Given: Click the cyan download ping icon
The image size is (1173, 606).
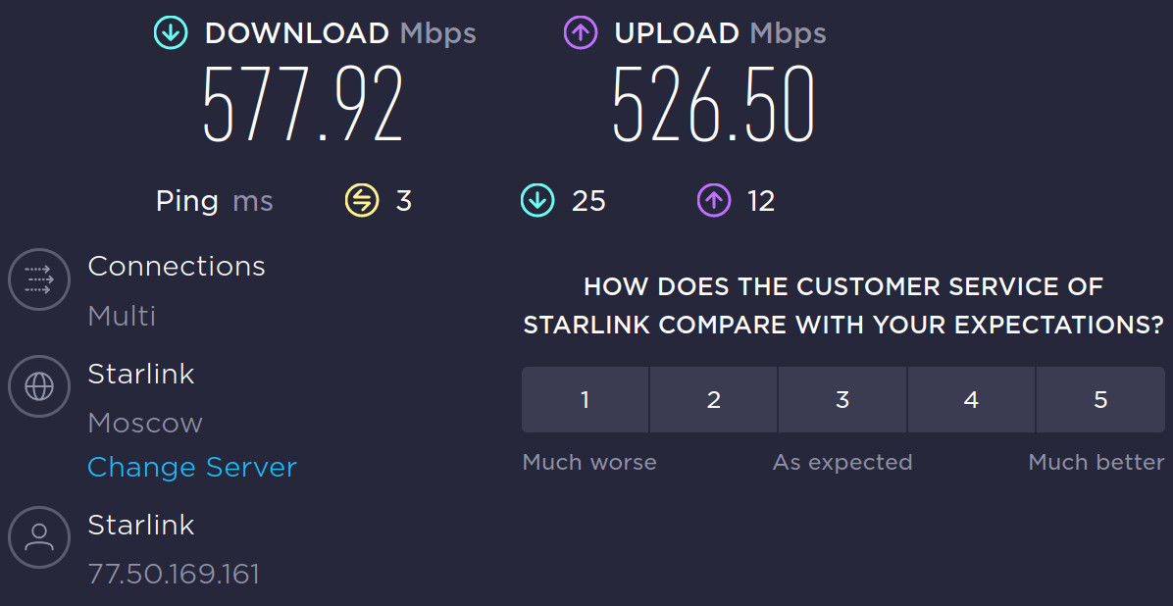Looking at the screenshot, I should pyautogui.click(x=537, y=201).
